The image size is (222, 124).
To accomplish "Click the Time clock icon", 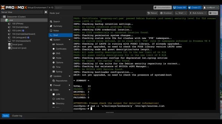I will 53,67.
